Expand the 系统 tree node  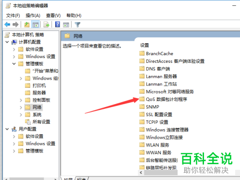[21, 115]
